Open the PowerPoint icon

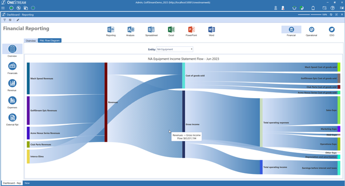(191, 29)
